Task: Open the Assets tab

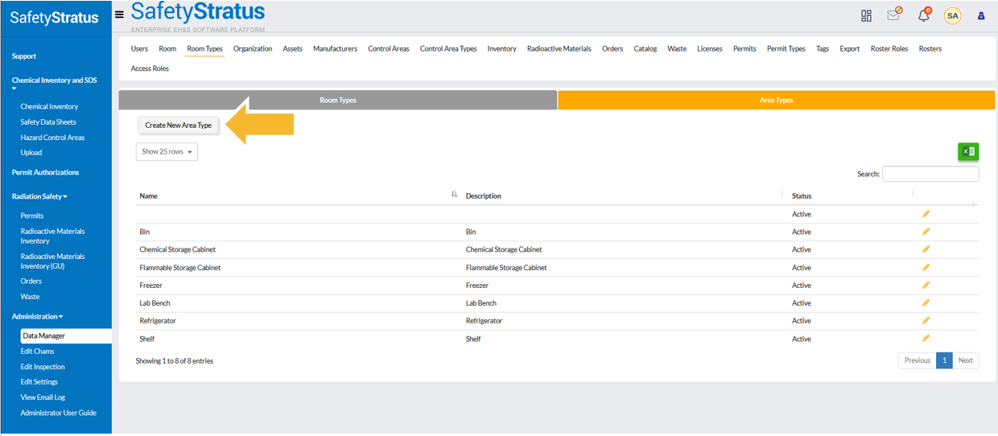Action: pyautogui.click(x=292, y=48)
